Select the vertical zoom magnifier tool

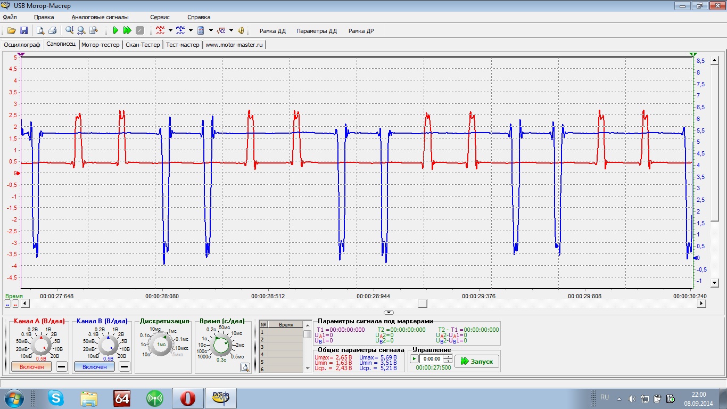point(69,31)
